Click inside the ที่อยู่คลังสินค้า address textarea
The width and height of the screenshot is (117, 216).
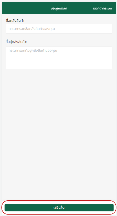(x=59, y=58)
